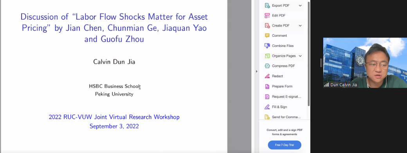Click Dun Calvin Jia's video thumbnail
The width and height of the screenshot is (407, 153).
click(365, 63)
